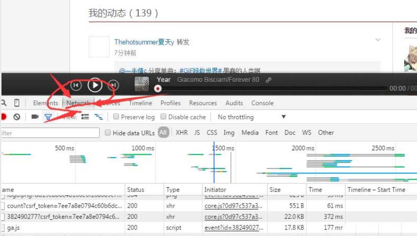The image size is (417, 236).
Task: Open the Resources tab
Action: [x=203, y=103]
